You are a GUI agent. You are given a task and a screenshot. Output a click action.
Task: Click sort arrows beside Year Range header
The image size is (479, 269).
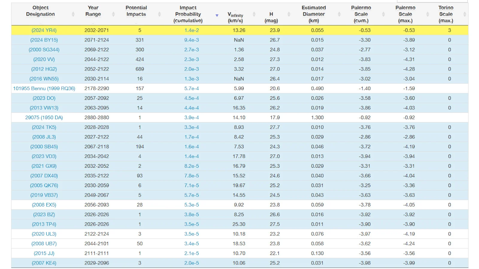[x=113, y=14]
